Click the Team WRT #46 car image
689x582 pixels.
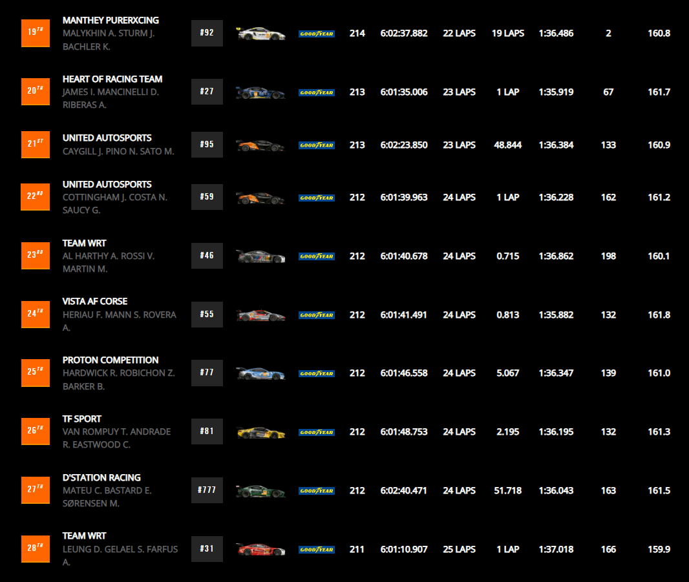point(260,256)
